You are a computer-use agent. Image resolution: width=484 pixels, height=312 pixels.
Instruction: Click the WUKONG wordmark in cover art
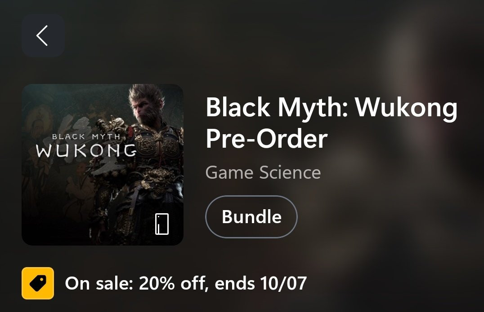tap(86, 150)
